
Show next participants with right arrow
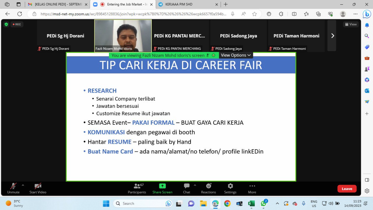[x=332, y=36]
